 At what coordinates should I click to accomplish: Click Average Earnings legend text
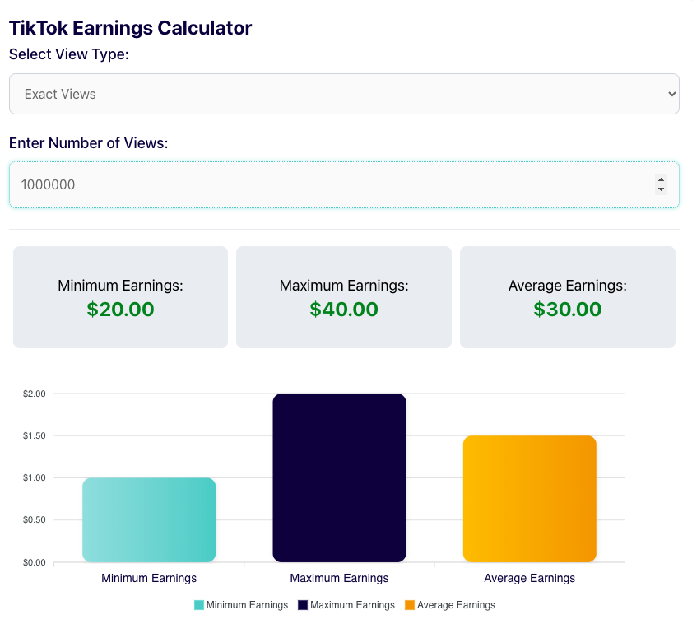point(457,605)
